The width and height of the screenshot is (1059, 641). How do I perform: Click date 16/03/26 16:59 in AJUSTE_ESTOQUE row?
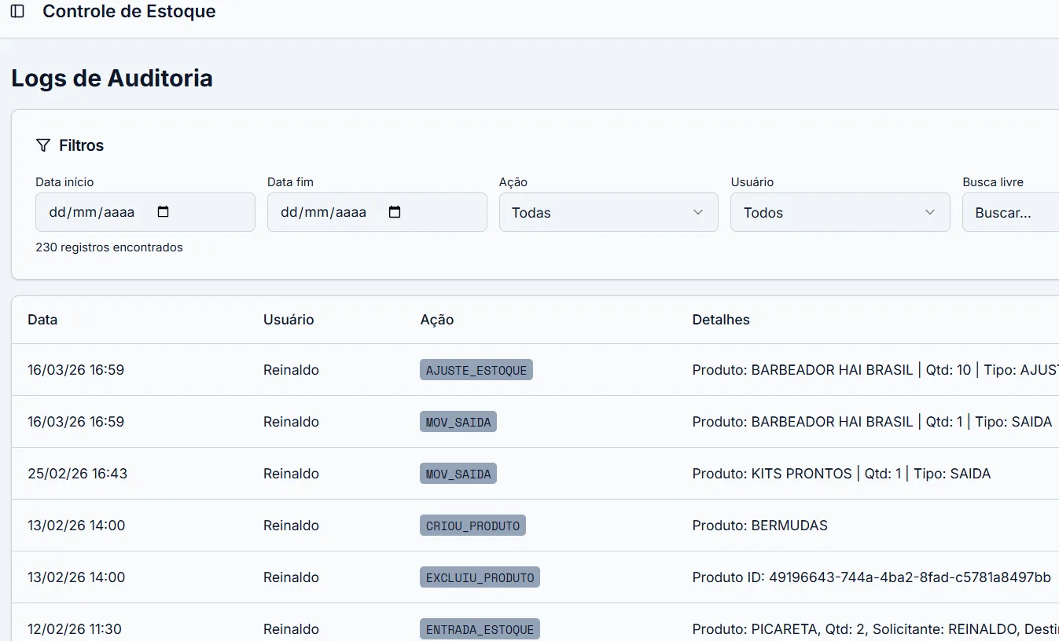(x=76, y=370)
